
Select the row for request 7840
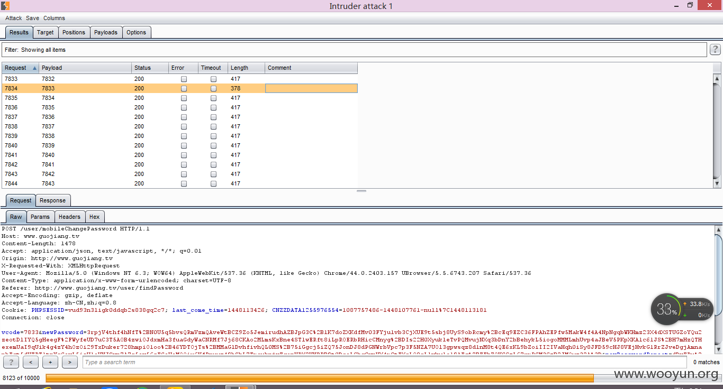[x=179, y=145]
